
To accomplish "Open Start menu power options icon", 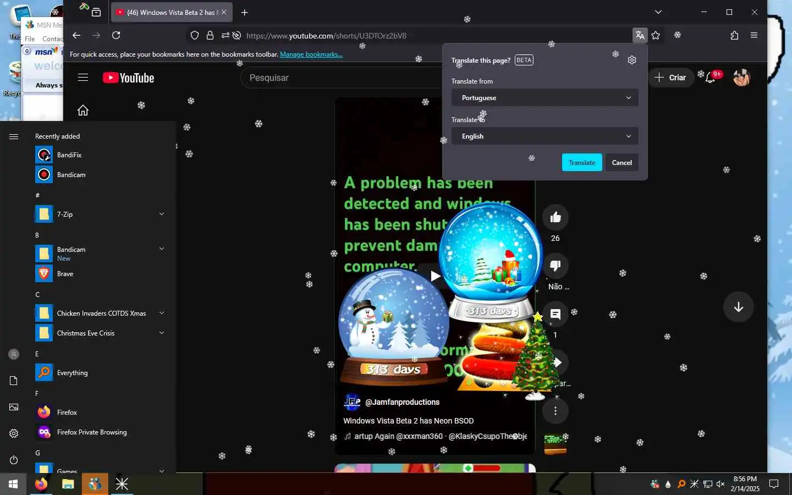I will click(x=14, y=460).
